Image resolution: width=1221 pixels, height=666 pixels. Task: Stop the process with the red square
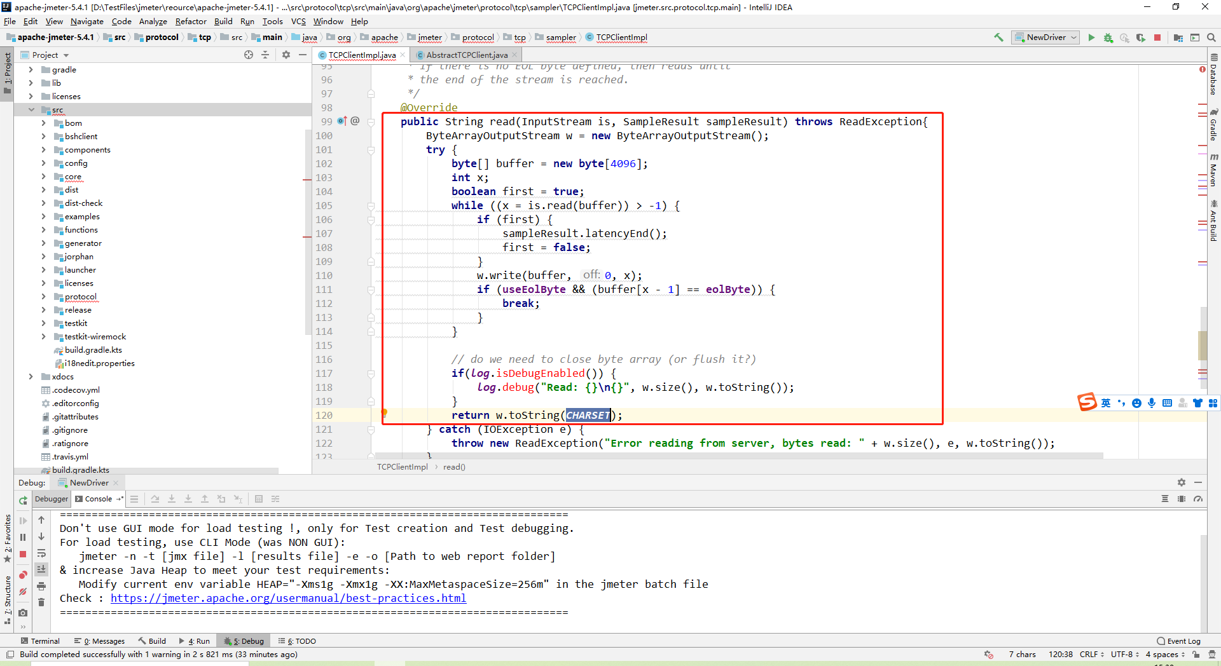click(x=1157, y=37)
